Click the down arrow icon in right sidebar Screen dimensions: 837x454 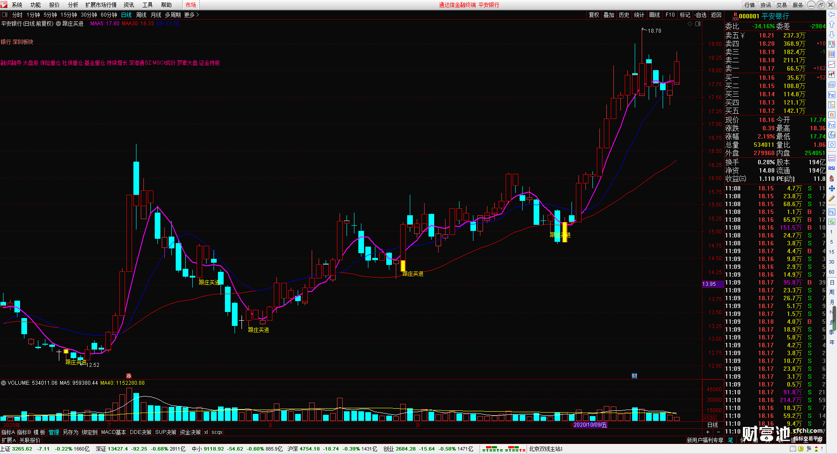[x=832, y=34]
